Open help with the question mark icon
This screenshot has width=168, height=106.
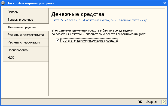click(163, 102)
